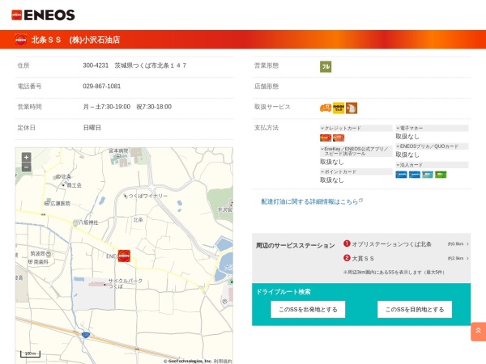Click the yellow ENEOS でんき service icon

339,108
